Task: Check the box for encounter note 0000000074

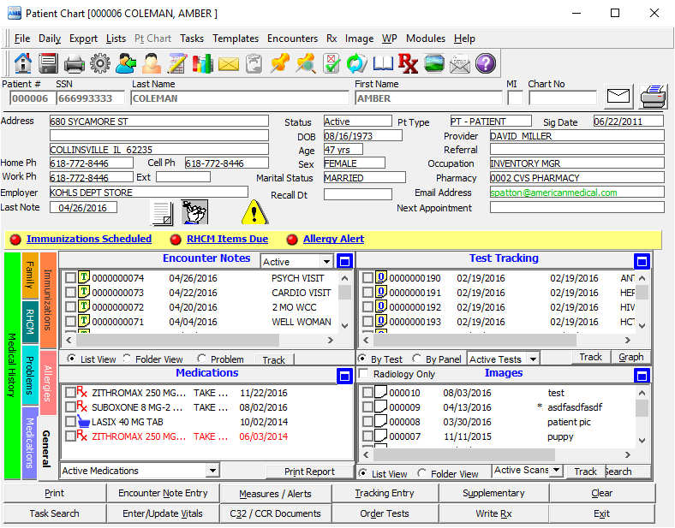Action: [x=70, y=278]
